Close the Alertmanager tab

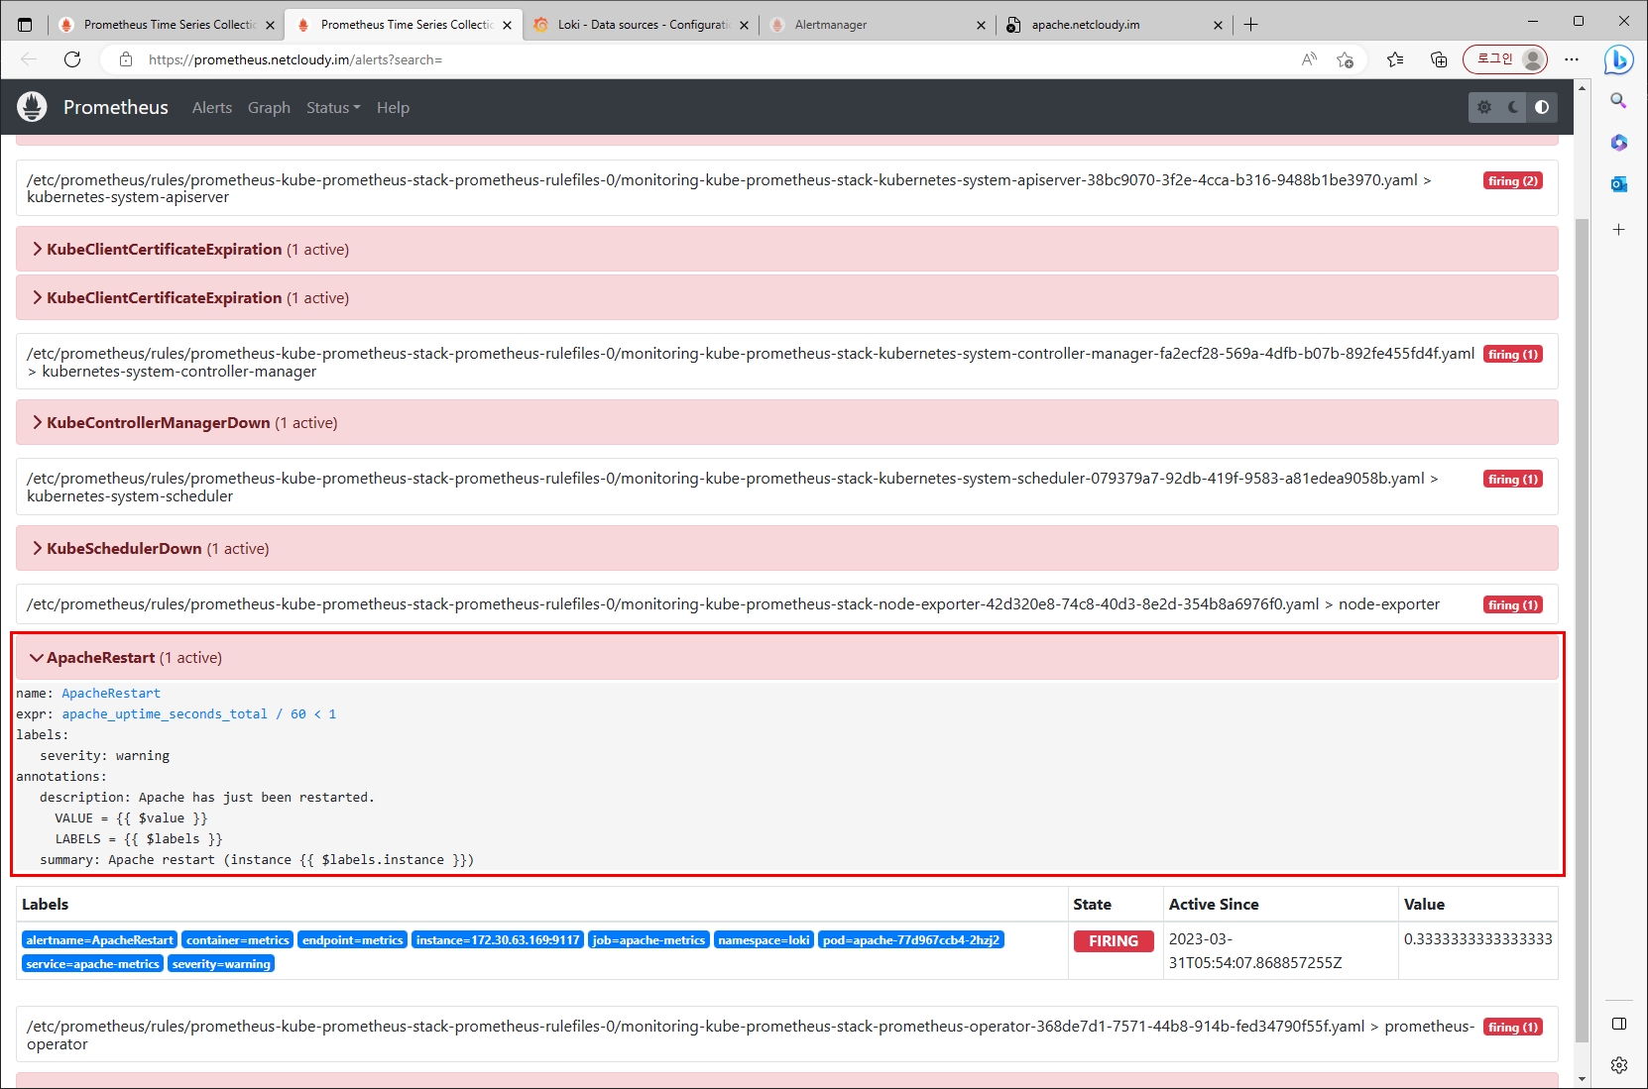(981, 25)
